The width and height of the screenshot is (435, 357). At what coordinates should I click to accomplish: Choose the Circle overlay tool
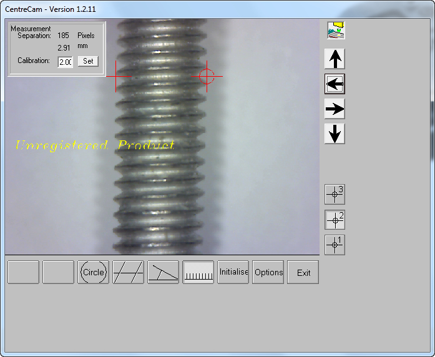coord(93,272)
